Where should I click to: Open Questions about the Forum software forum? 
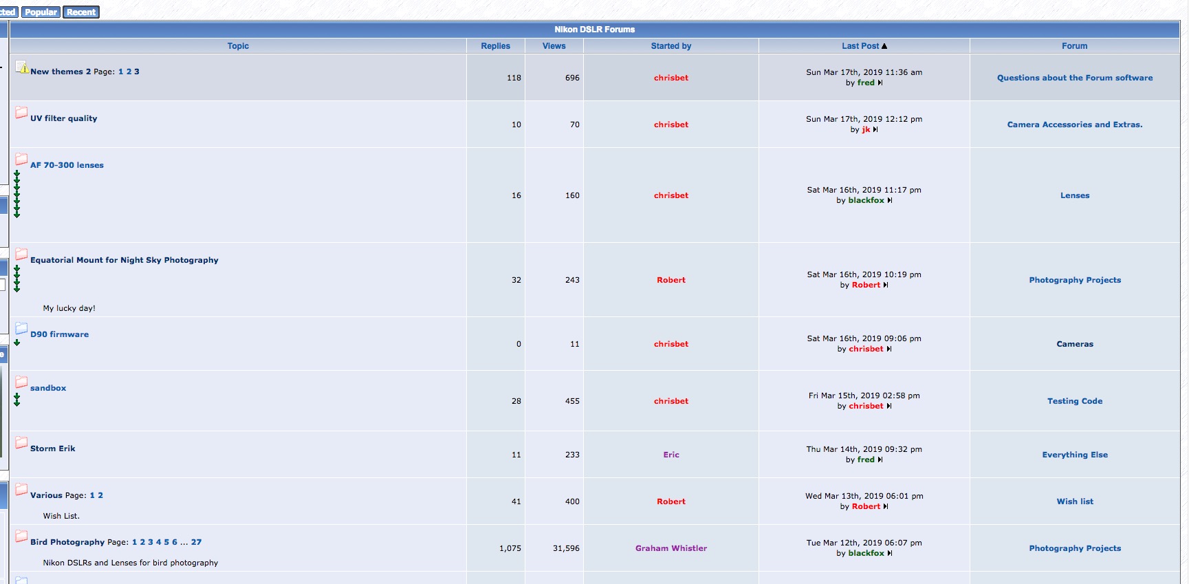click(x=1075, y=78)
